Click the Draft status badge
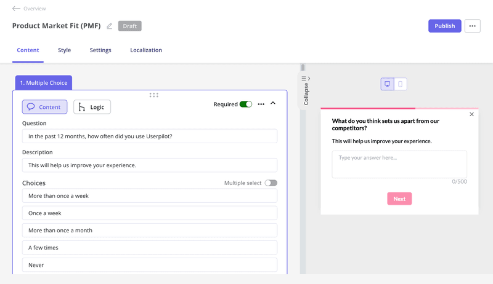This screenshot has height=284, width=493. 130,26
